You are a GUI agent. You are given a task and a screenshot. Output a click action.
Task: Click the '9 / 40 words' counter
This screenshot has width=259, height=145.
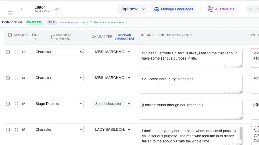pyautogui.click(x=232, y=92)
